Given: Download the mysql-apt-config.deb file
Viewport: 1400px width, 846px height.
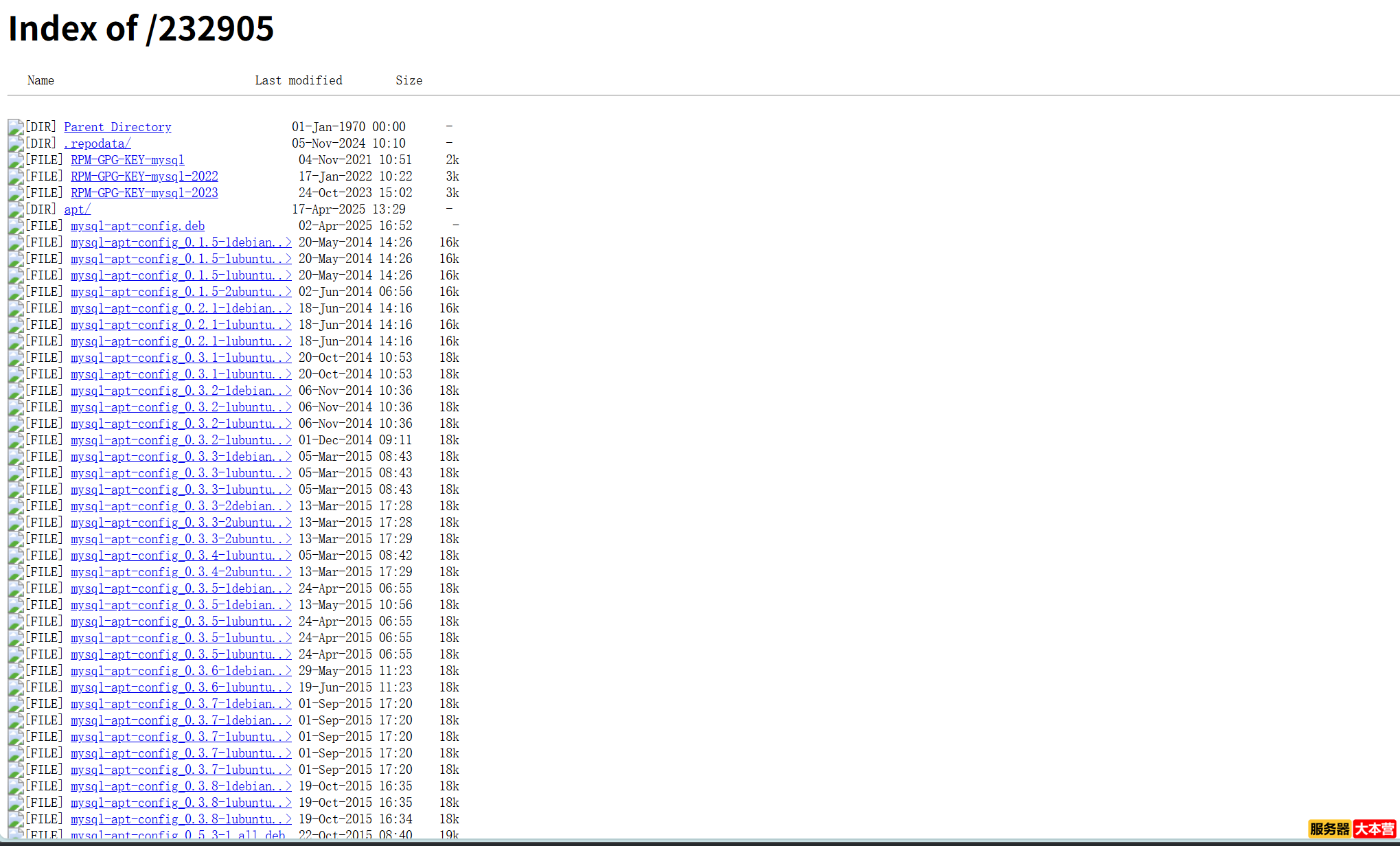Looking at the screenshot, I should click(137, 226).
